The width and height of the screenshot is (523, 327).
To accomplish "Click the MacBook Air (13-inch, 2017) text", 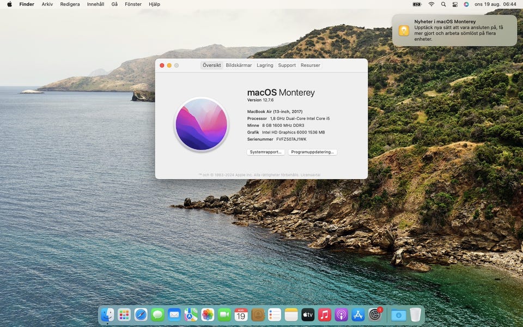I will coord(275,112).
